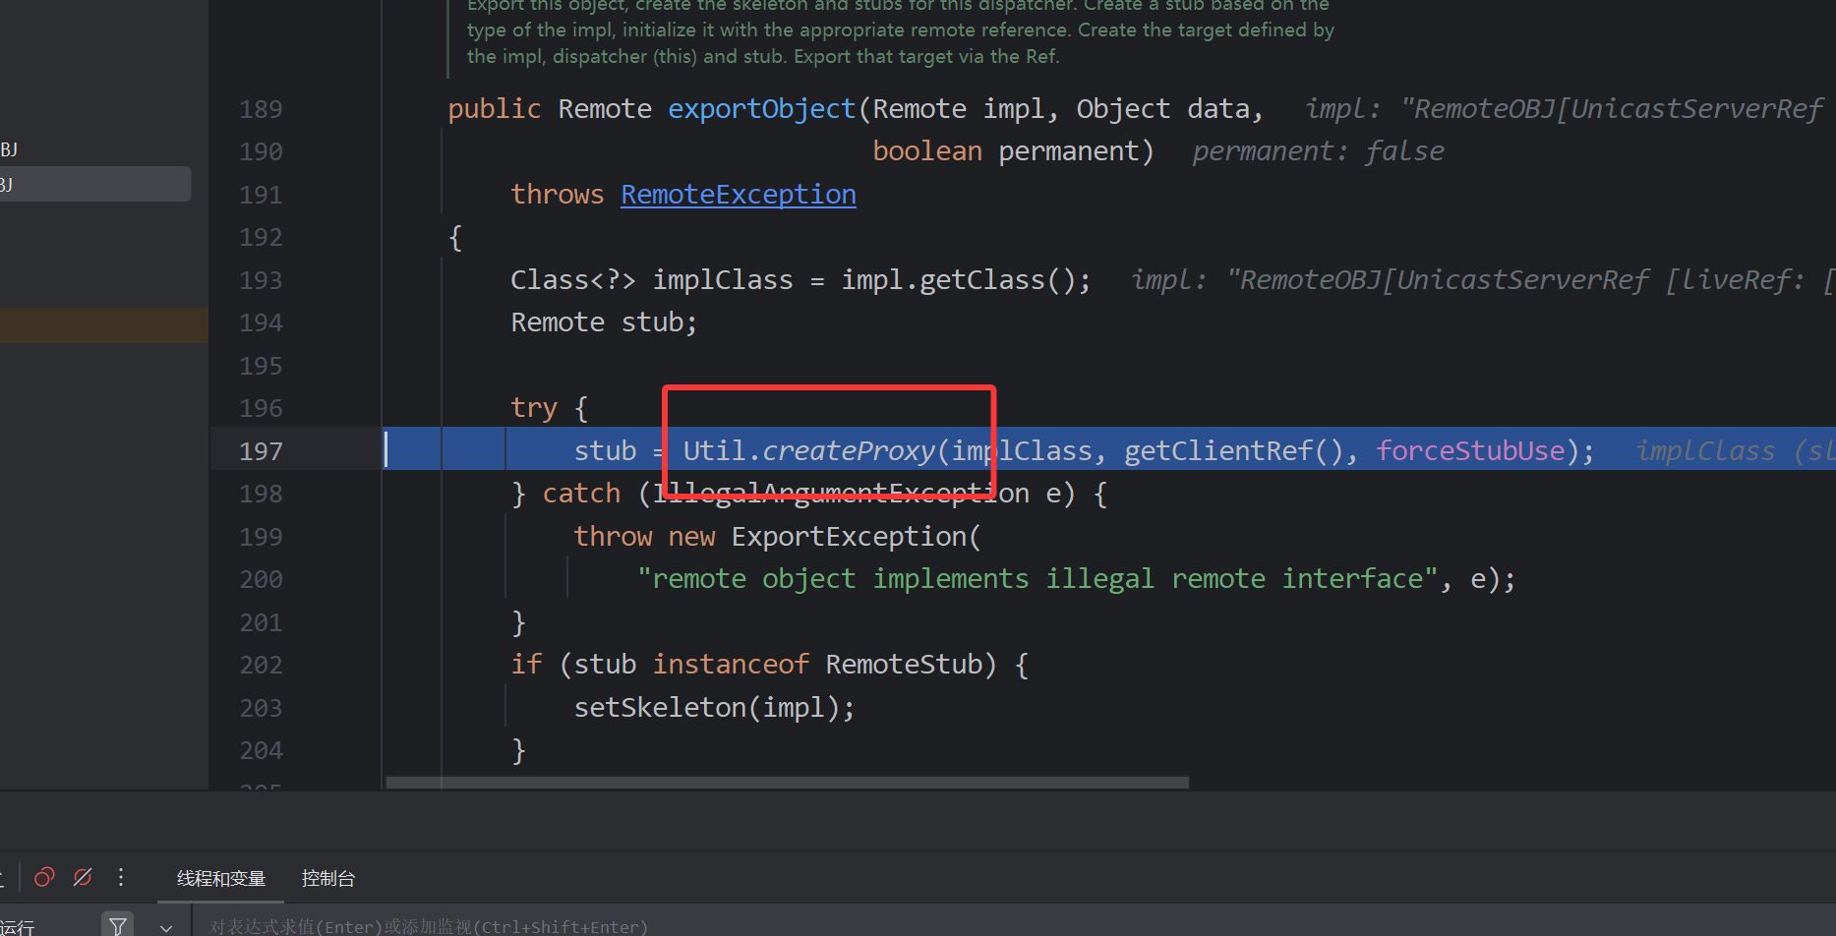This screenshot has width=1836, height=936.
Task: Select the highlighted item in left panel
Action: click(x=93, y=184)
